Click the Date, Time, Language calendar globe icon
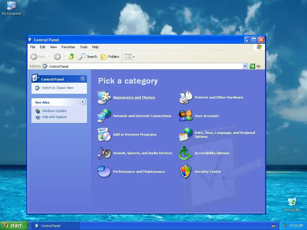 [186, 134]
